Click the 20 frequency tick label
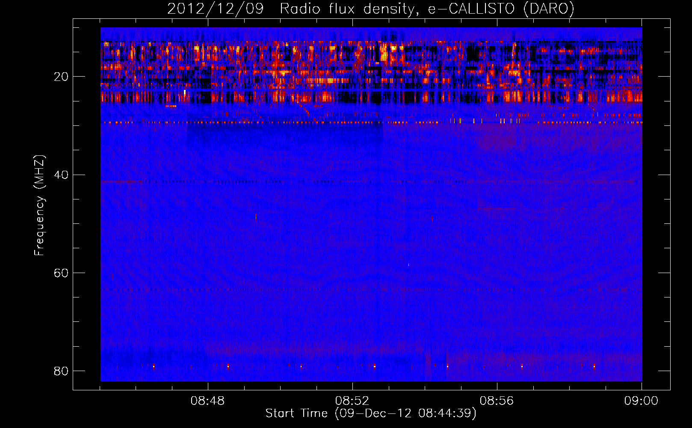Viewport: 692px width, 428px height. (x=61, y=77)
